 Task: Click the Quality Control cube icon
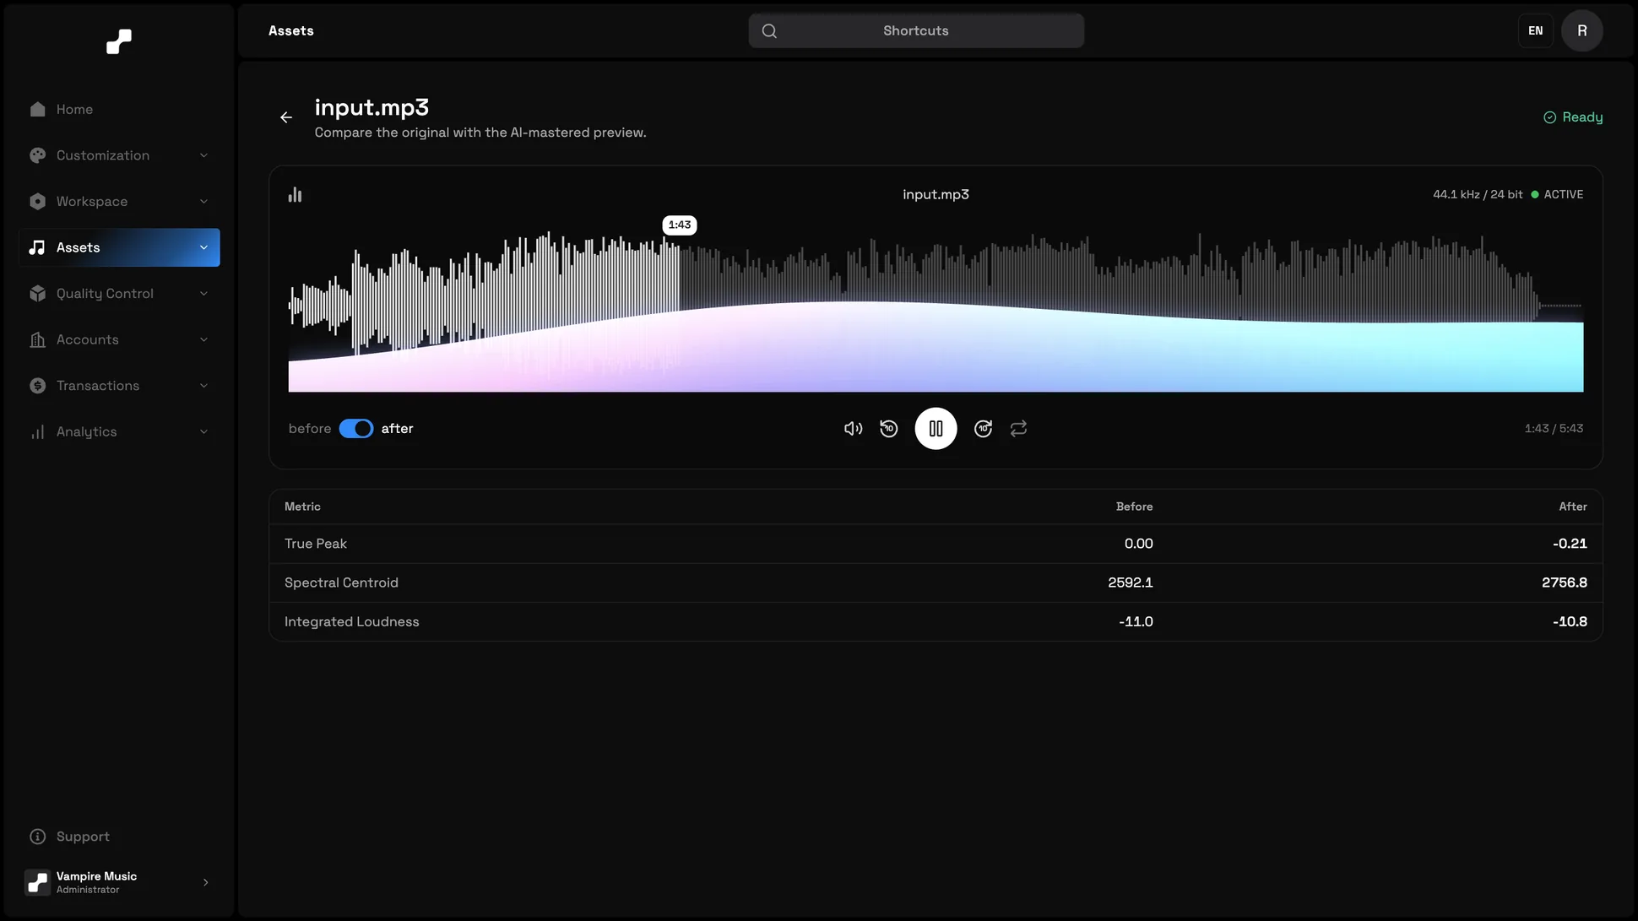tap(37, 294)
